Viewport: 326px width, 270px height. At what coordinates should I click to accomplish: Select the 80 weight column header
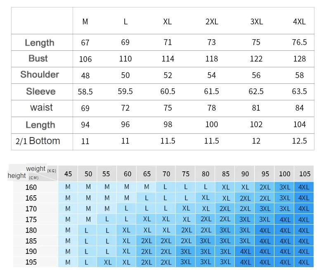[x=206, y=174]
